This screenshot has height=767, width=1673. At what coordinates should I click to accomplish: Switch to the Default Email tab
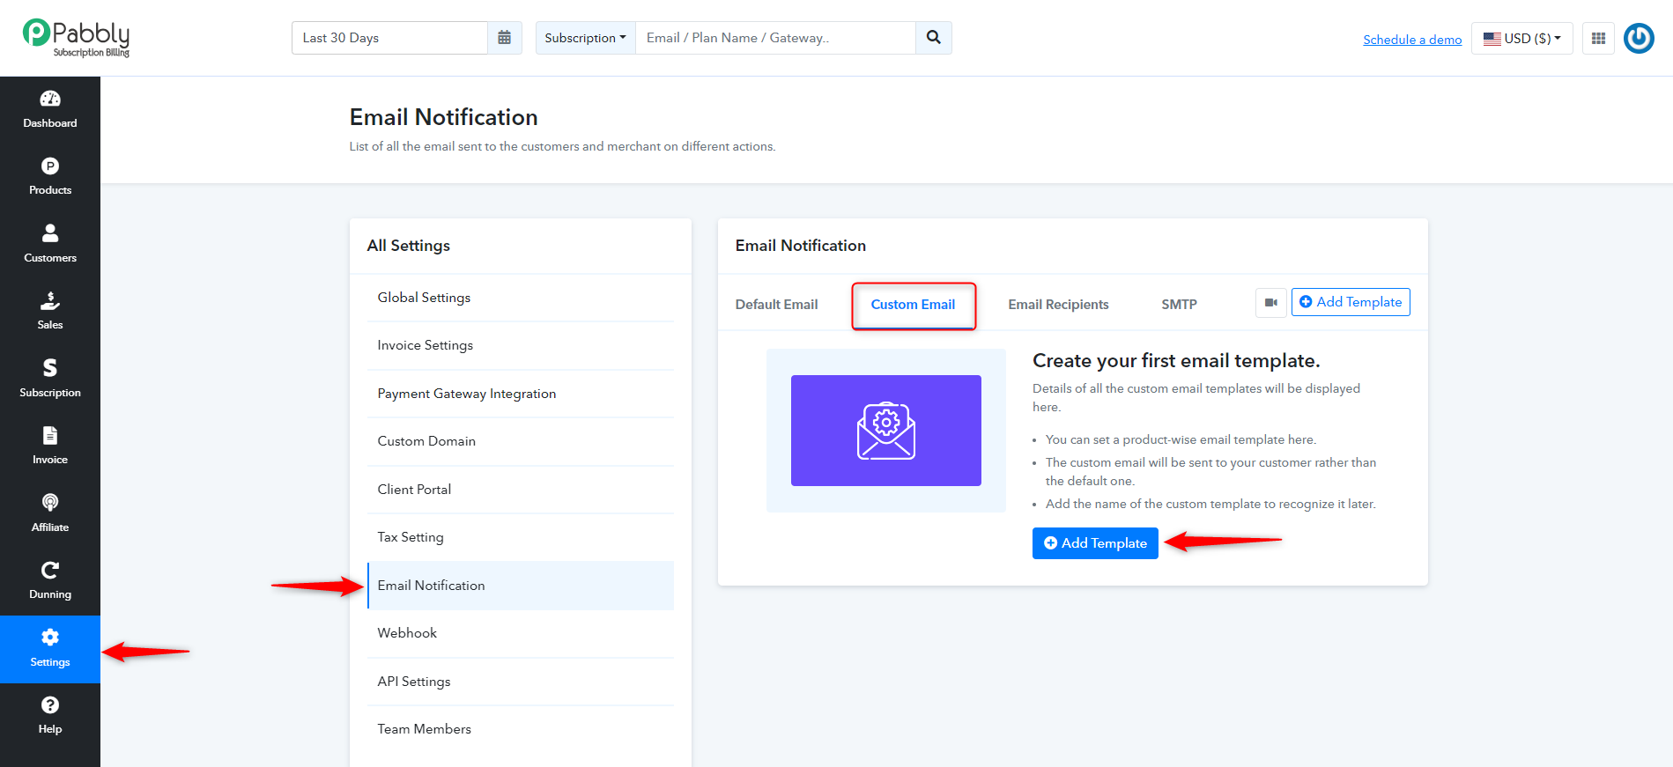(776, 305)
